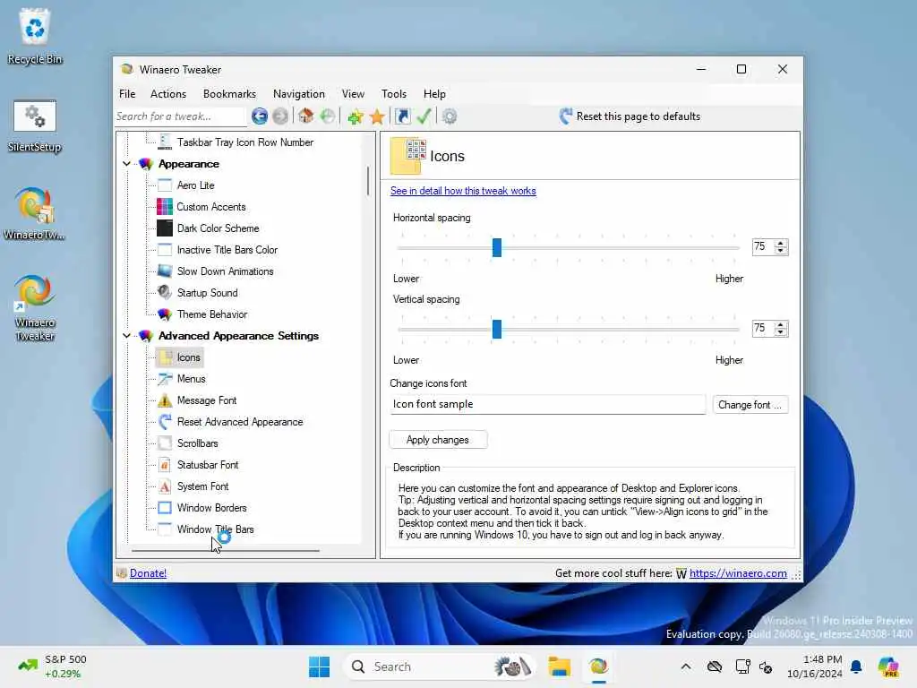
Task: Select the SilentSetup desktop icon
Action: (35, 125)
